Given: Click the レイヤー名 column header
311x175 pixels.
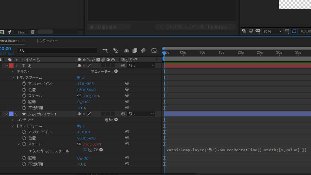Looking at the screenshot, I should tap(31, 60).
